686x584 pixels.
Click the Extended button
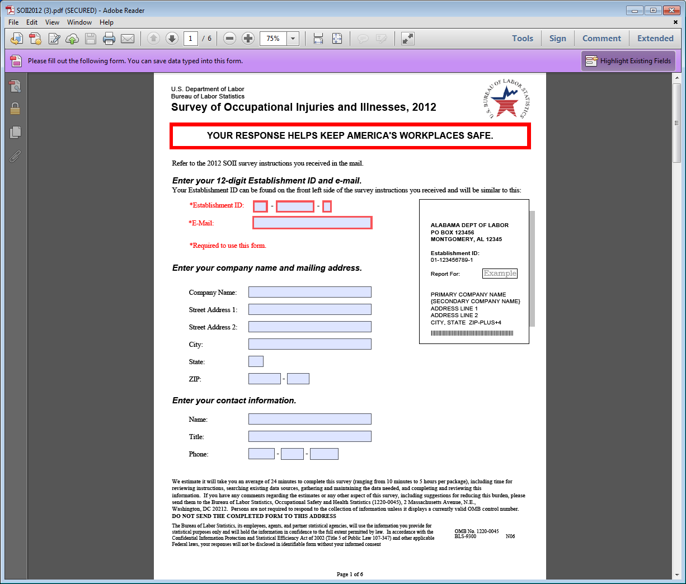(x=655, y=39)
